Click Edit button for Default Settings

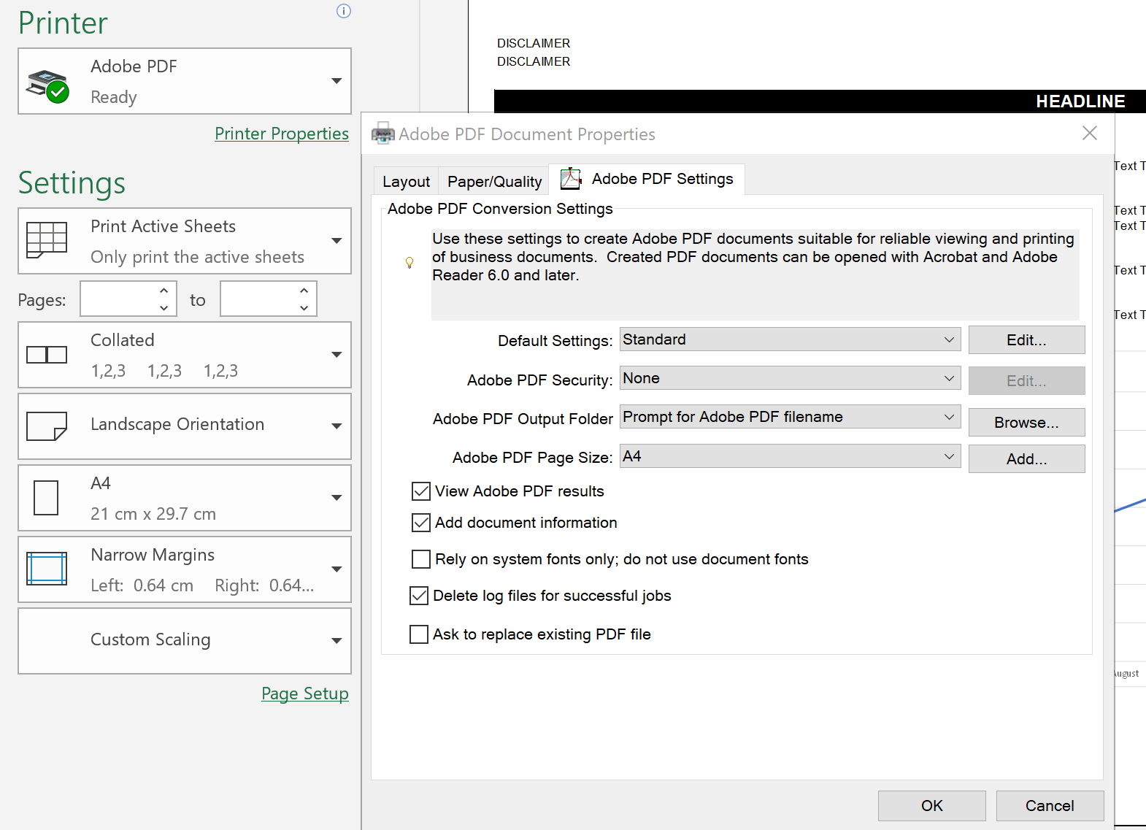point(1026,340)
